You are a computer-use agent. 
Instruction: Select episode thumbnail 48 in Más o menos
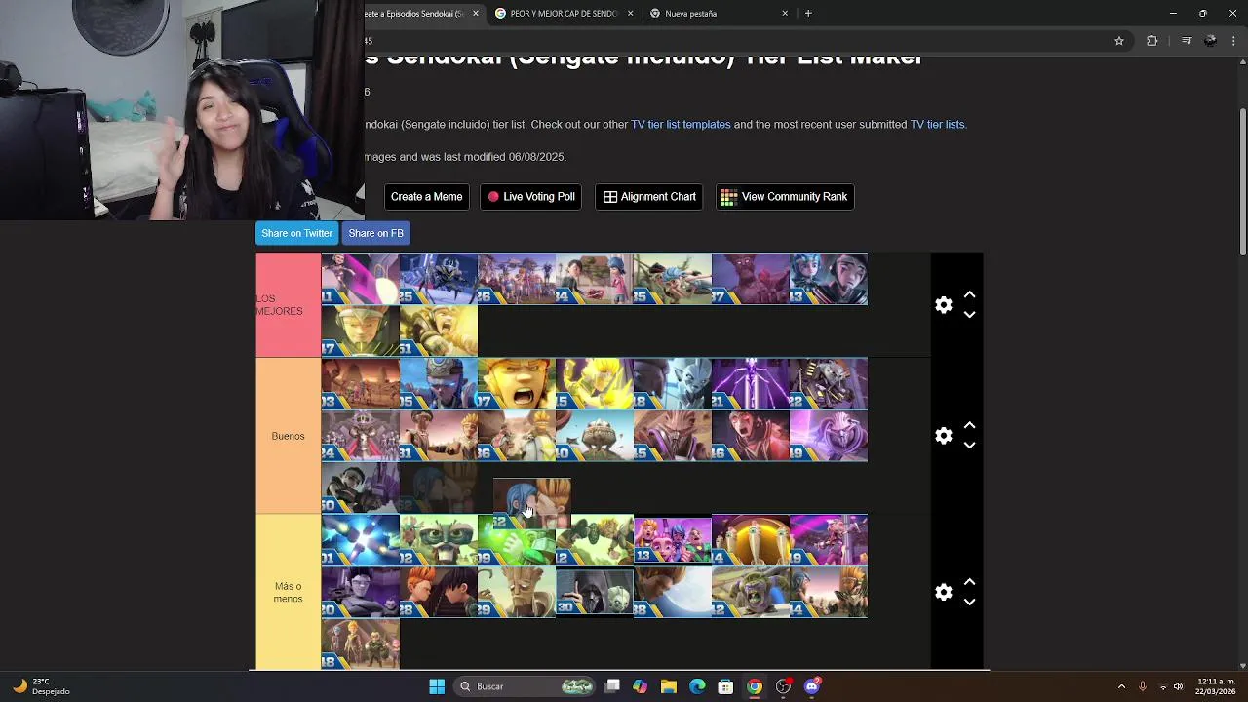361,643
